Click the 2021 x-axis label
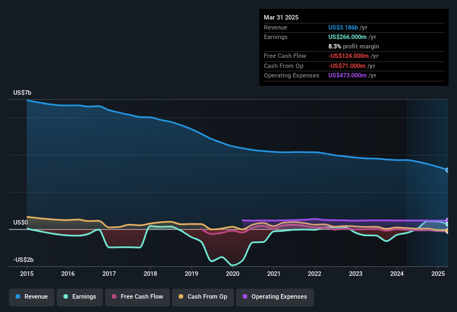Image resolution: width=457 pixels, height=312 pixels. click(x=274, y=274)
